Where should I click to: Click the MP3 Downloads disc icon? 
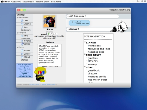tap(22, 36)
